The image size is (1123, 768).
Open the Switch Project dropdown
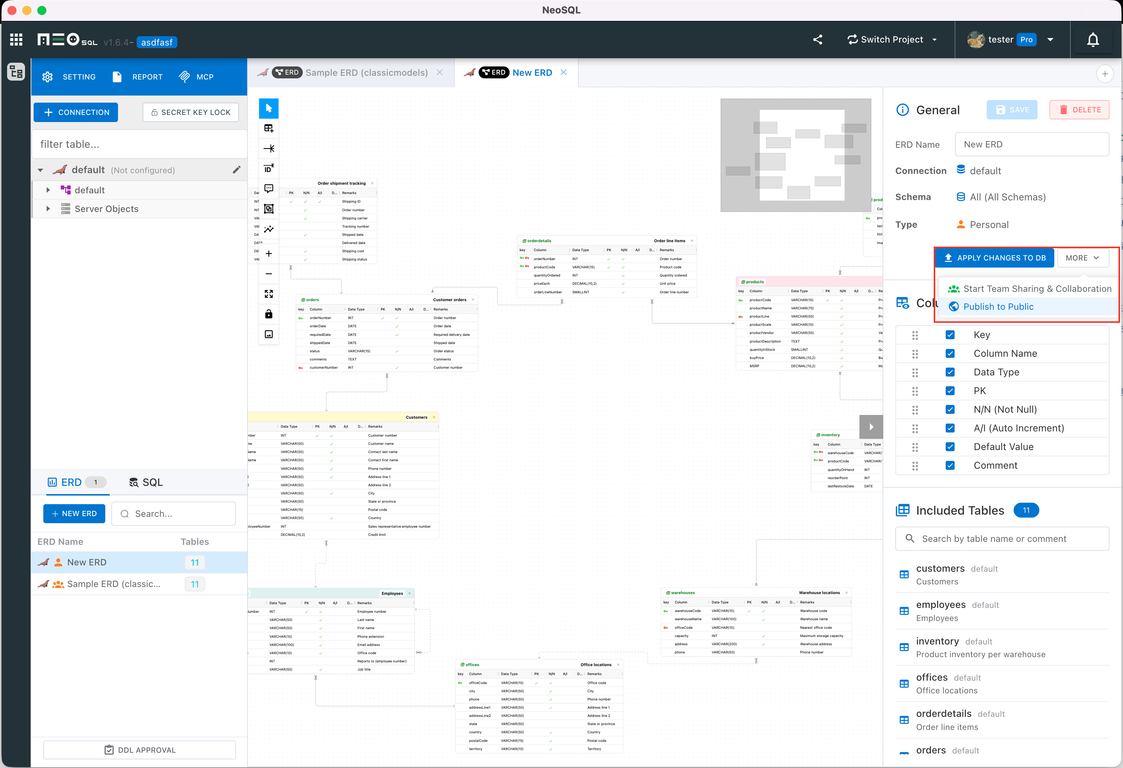coord(892,40)
